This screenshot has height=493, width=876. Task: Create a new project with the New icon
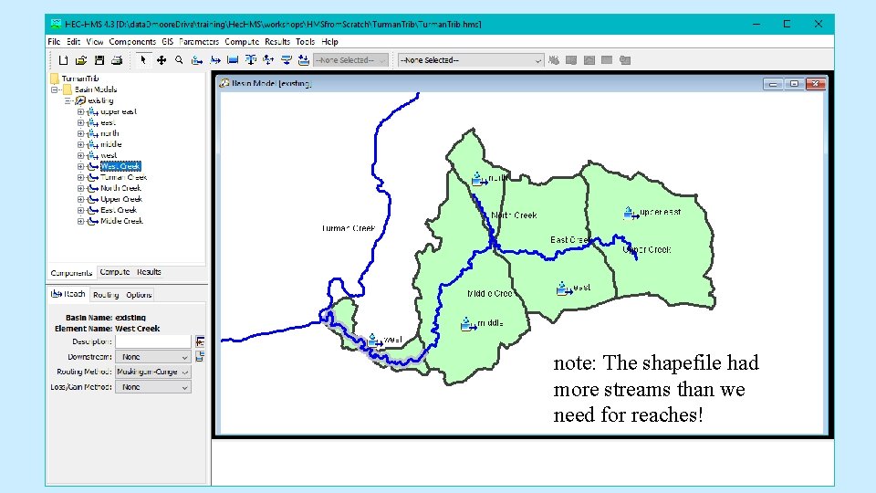[63, 60]
